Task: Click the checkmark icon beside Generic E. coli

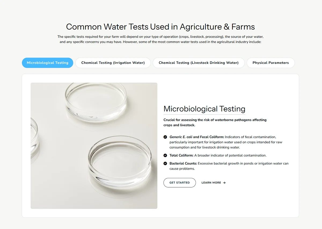Action: click(x=165, y=137)
